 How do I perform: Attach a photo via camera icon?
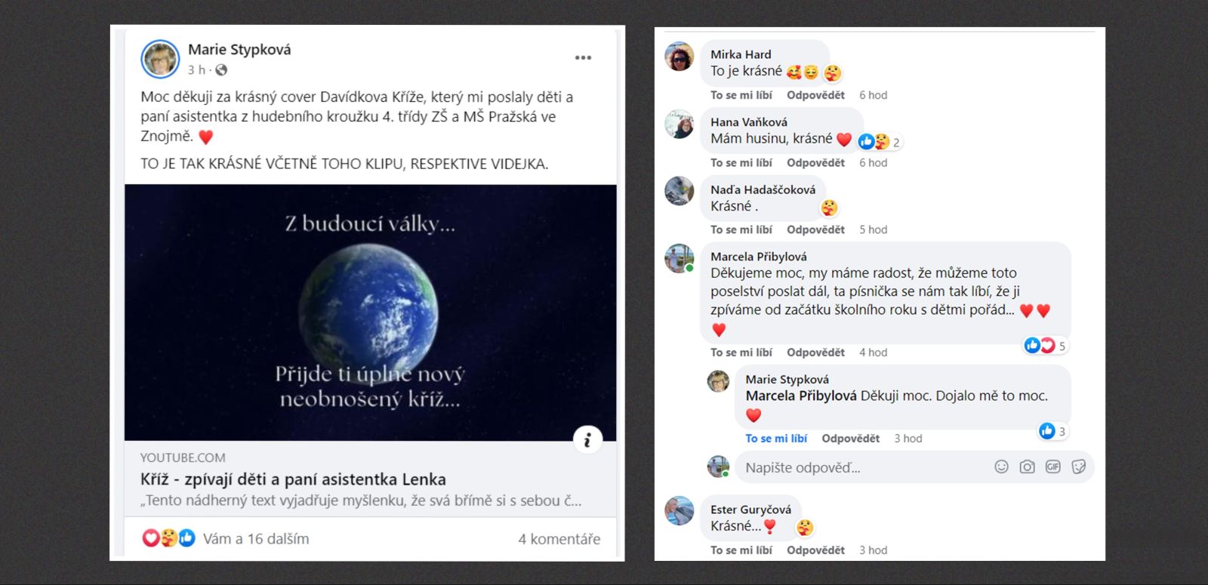[x=1027, y=467]
